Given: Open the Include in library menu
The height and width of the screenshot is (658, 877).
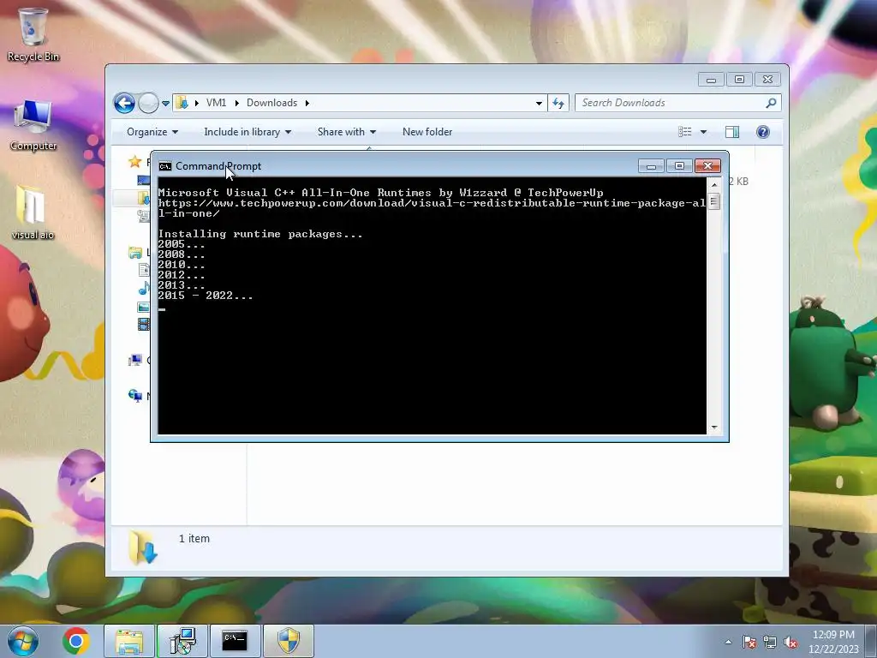Looking at the screenshot, I should tap(248, 132).
